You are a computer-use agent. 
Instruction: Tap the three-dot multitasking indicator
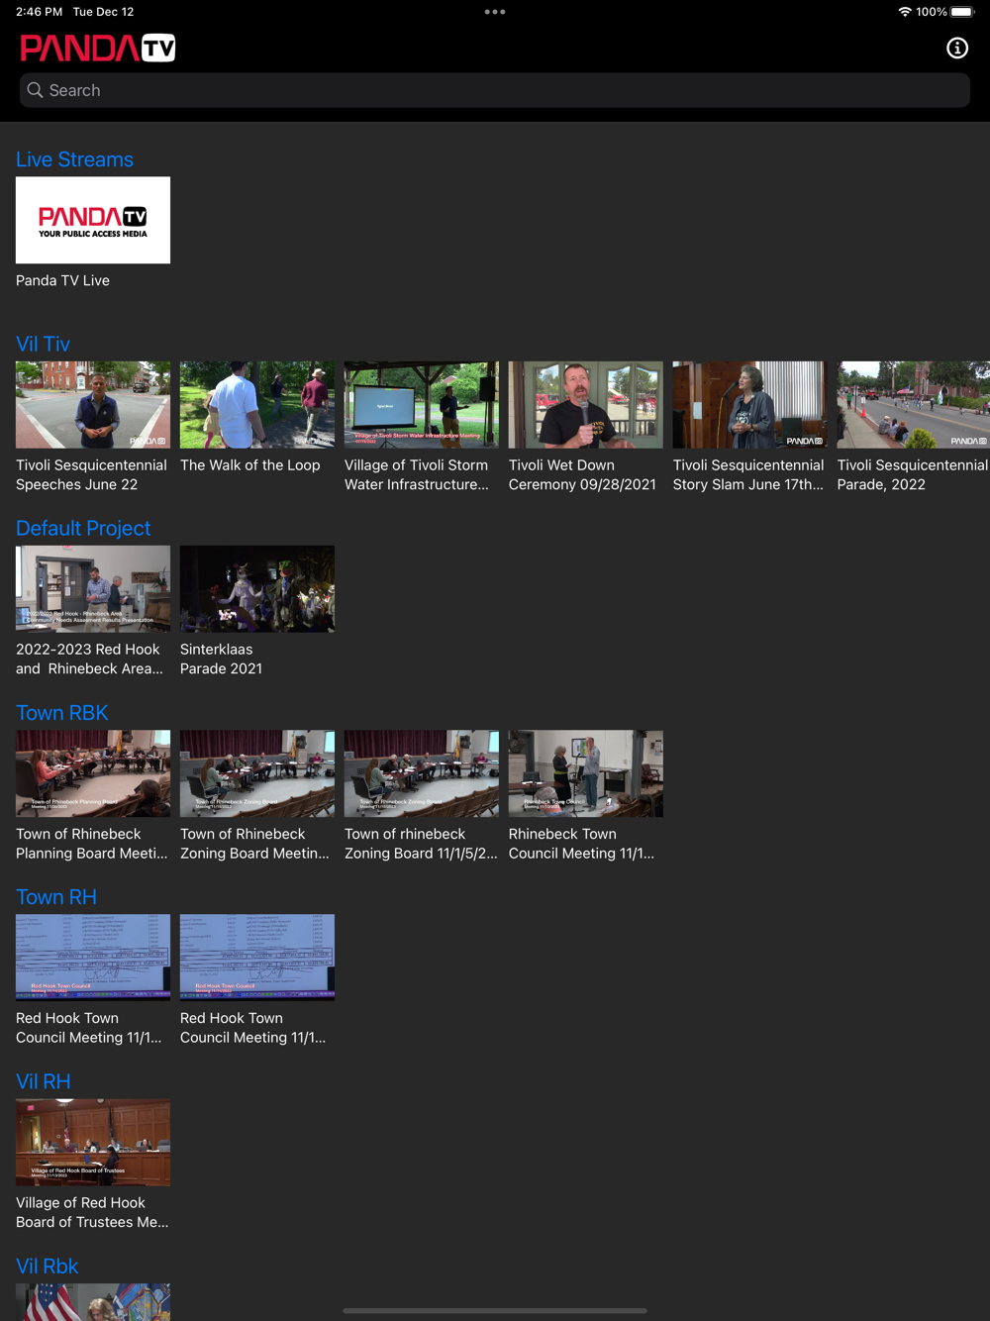(x=495, y=12)
